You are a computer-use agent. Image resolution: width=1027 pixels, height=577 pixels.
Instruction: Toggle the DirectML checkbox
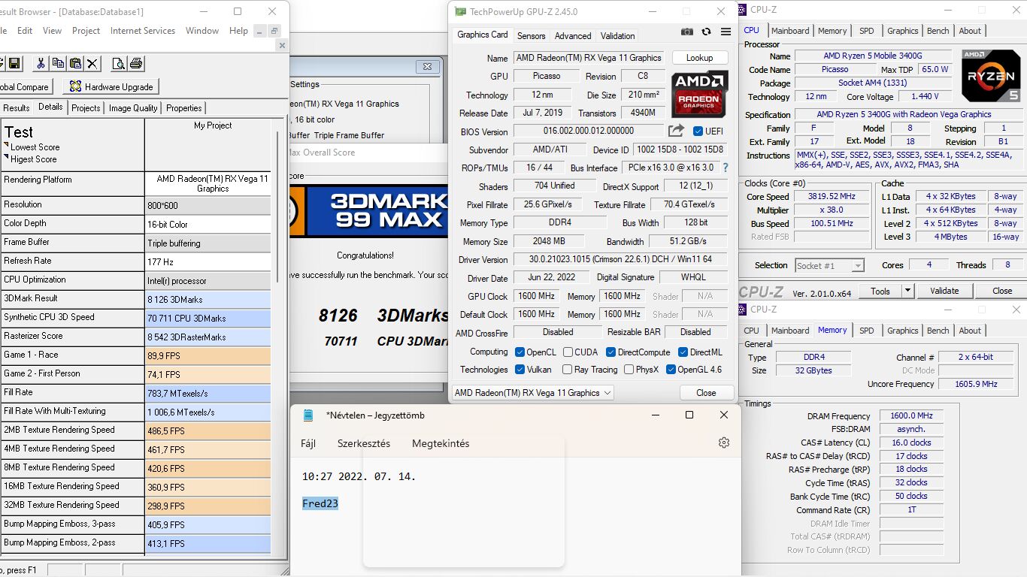[x=683, y=352]
